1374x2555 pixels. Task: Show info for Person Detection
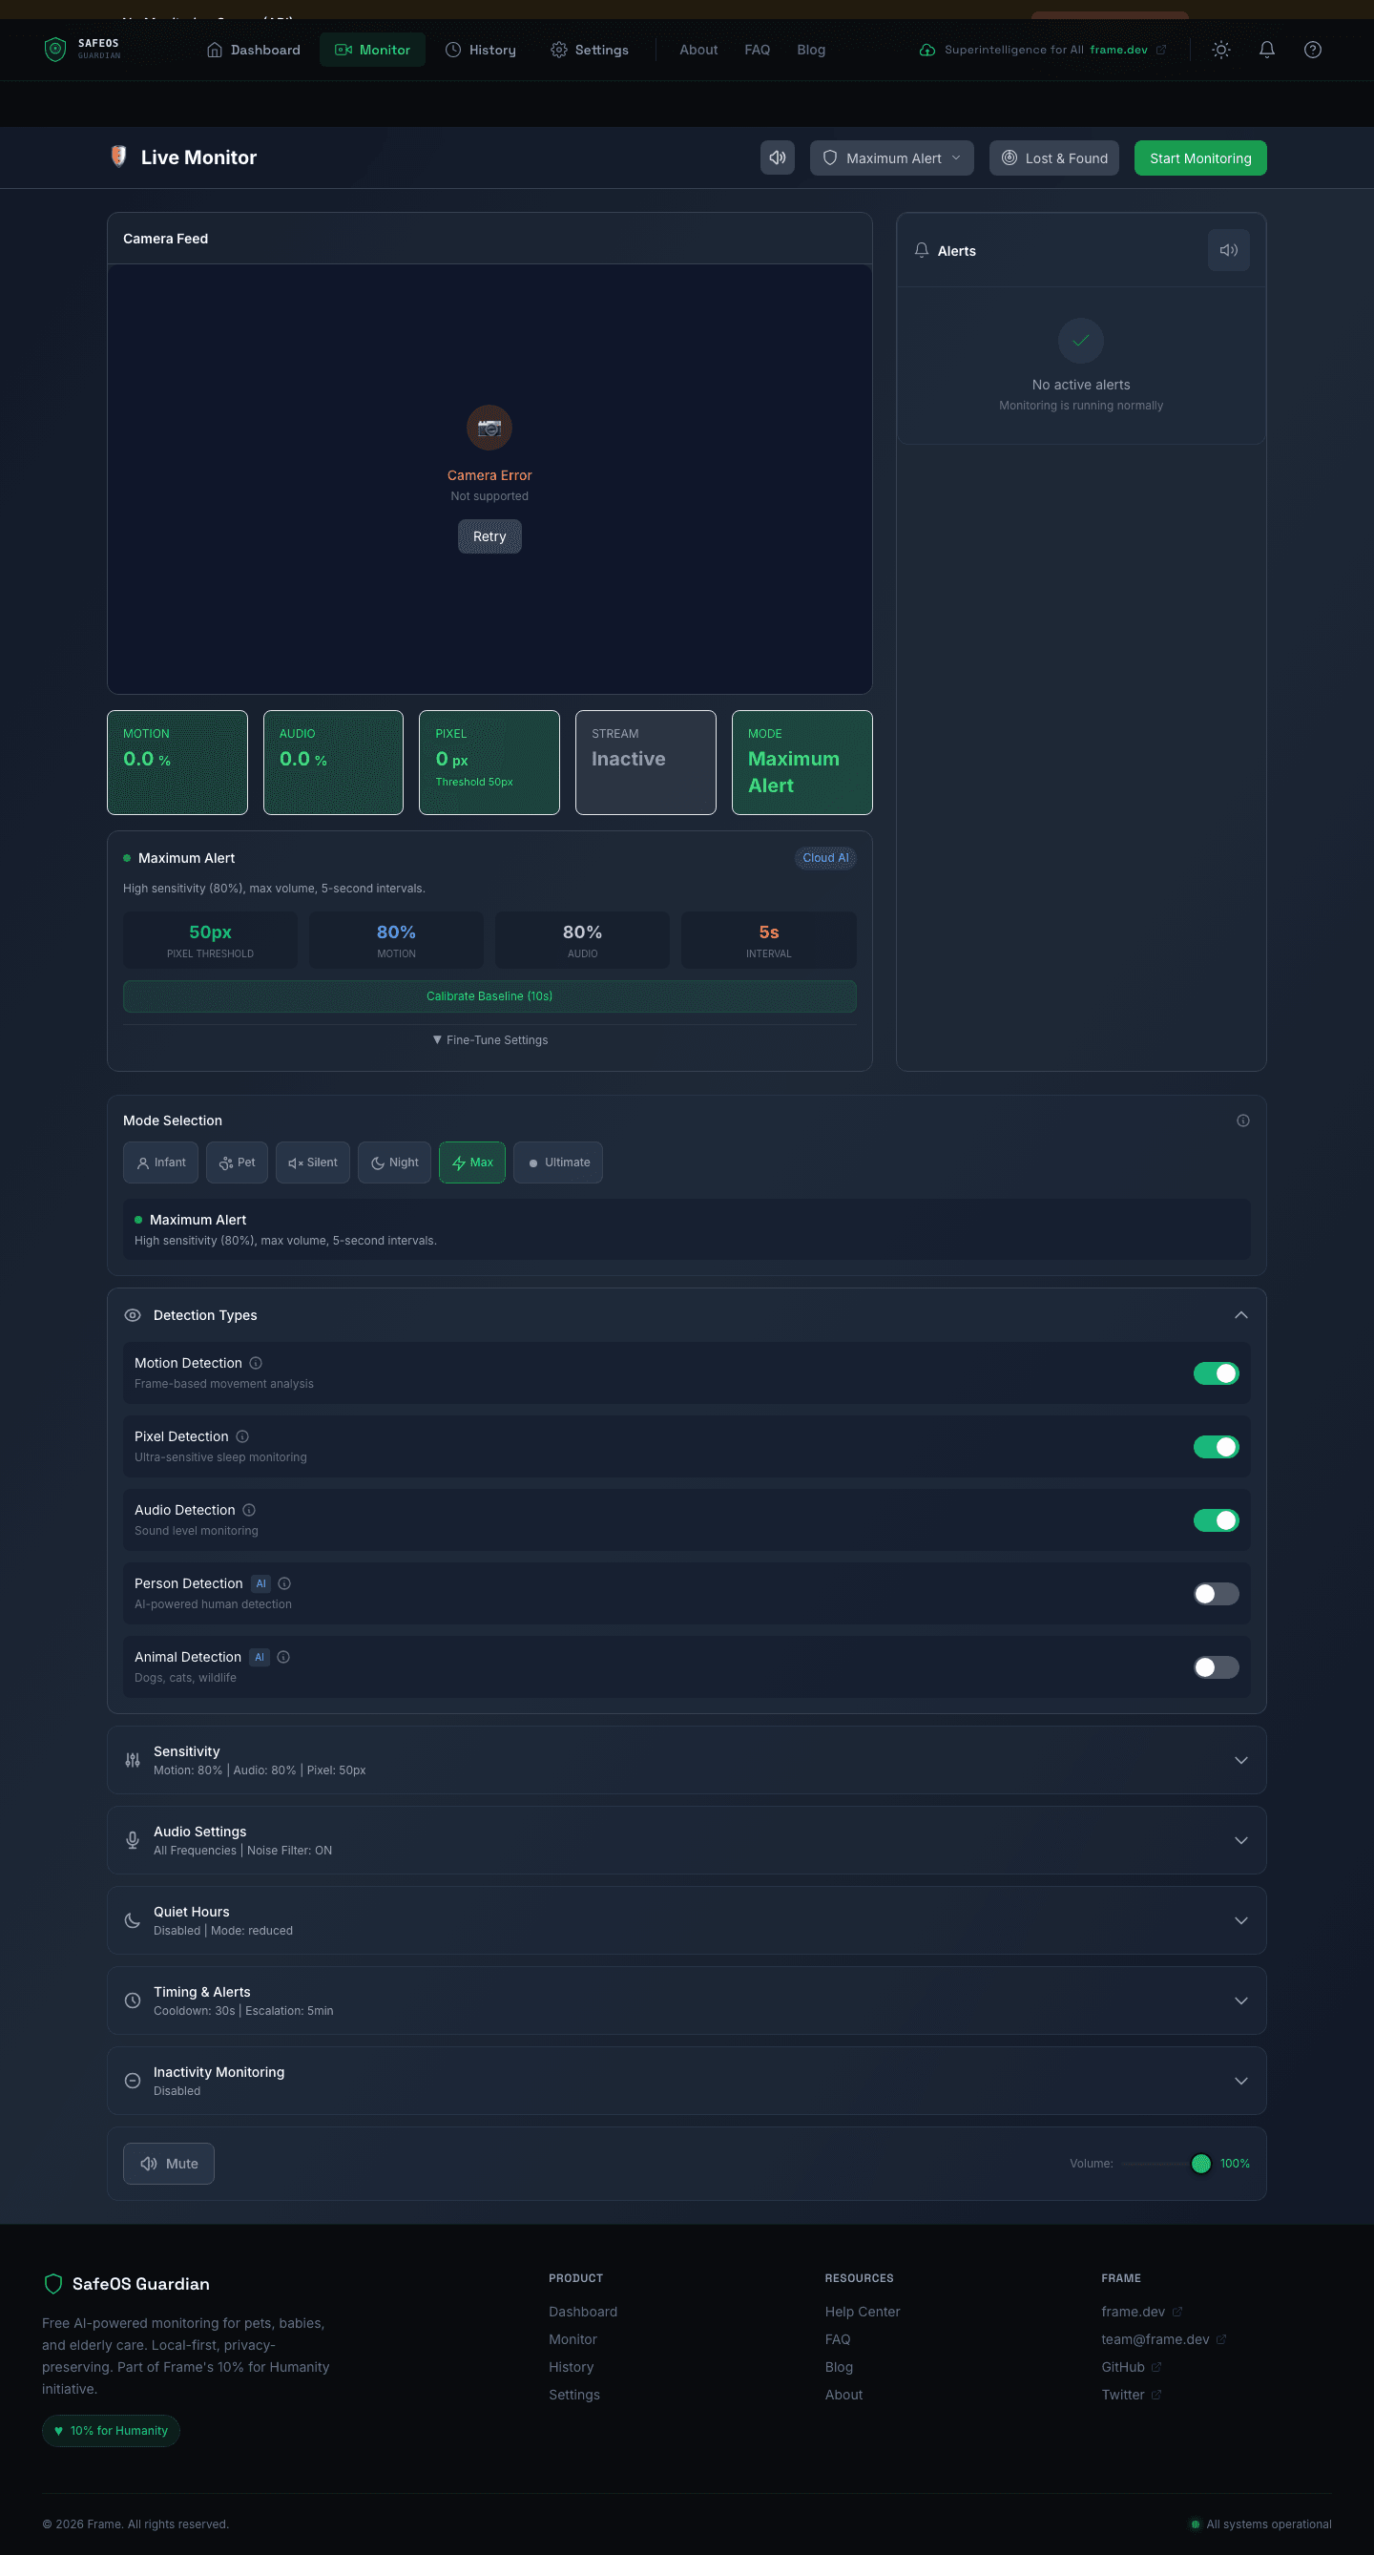284,1583
